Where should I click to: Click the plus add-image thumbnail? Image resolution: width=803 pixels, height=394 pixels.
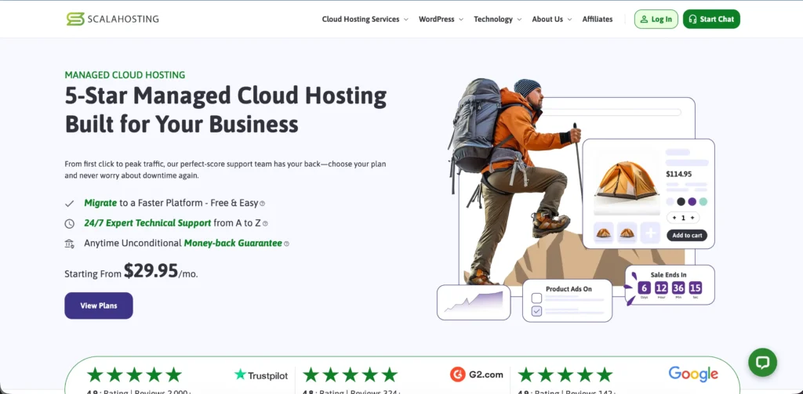(x=650, y=233)
